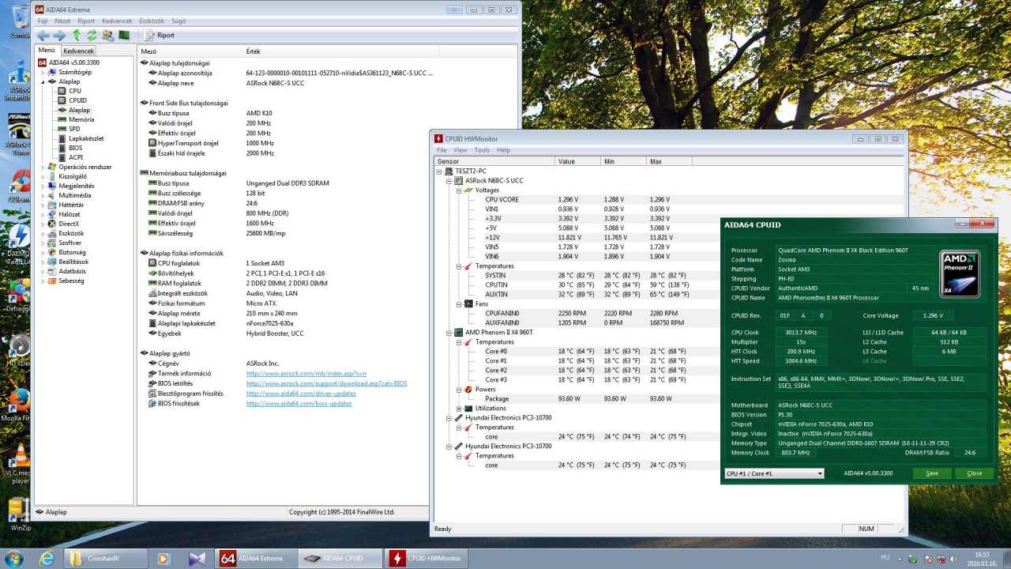Open Eszközök menu in AIDA64
The image size is (1011, 569).
point(152,21)
